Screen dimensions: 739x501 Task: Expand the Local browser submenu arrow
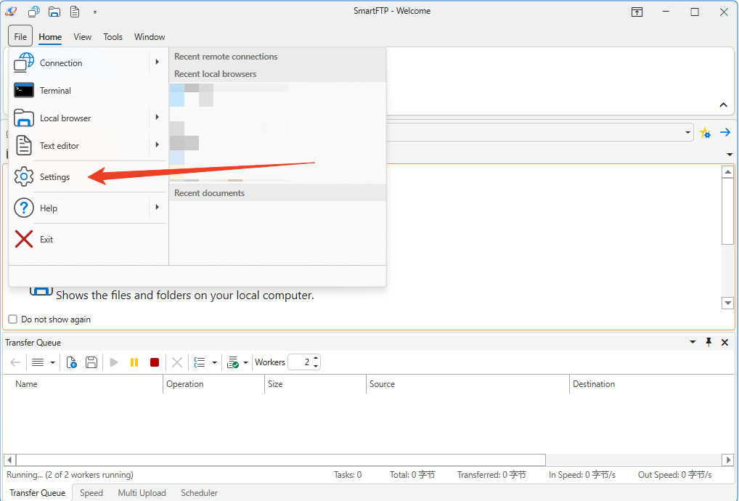pyautogui.click(x=157, y=118)
